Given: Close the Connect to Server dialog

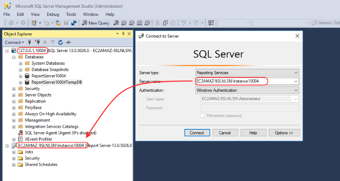Looking at the screenshot, I should point(297,36).
